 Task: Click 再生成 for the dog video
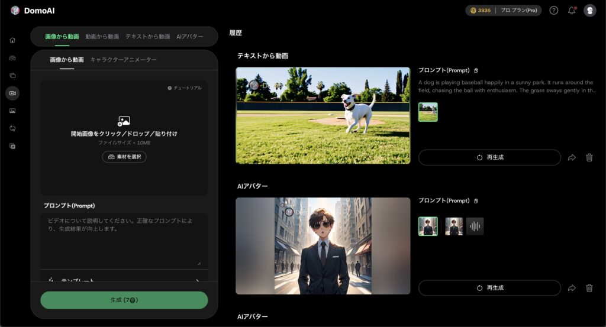(x=489, y=157)
